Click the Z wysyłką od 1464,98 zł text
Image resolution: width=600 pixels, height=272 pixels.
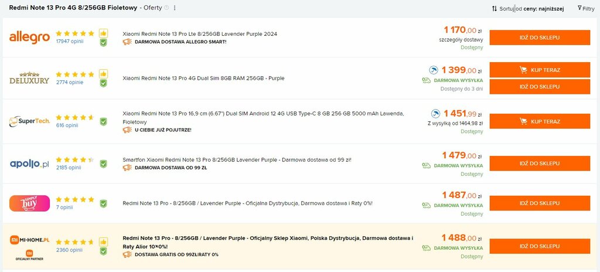click(455, 123)
